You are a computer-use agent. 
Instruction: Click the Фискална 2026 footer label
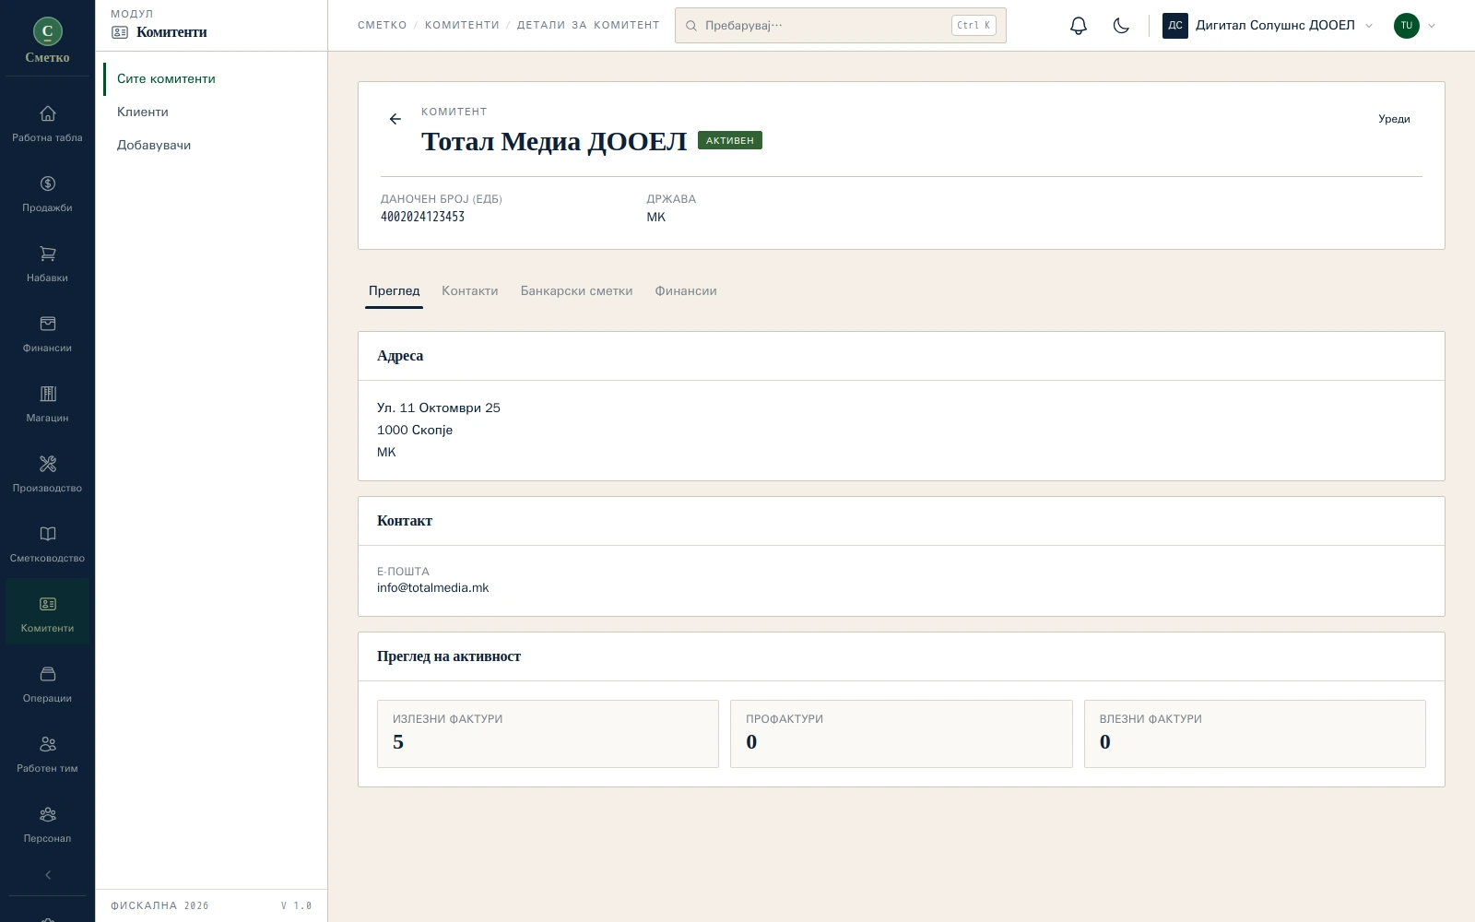[159, 906]
